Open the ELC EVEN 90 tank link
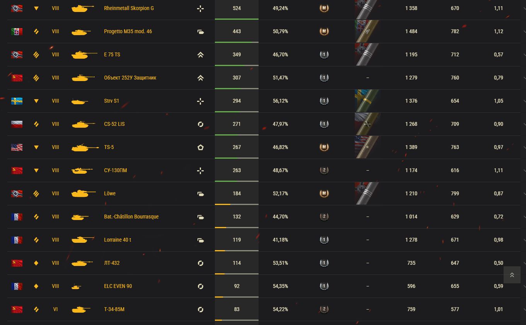 (x=118, y=286)
